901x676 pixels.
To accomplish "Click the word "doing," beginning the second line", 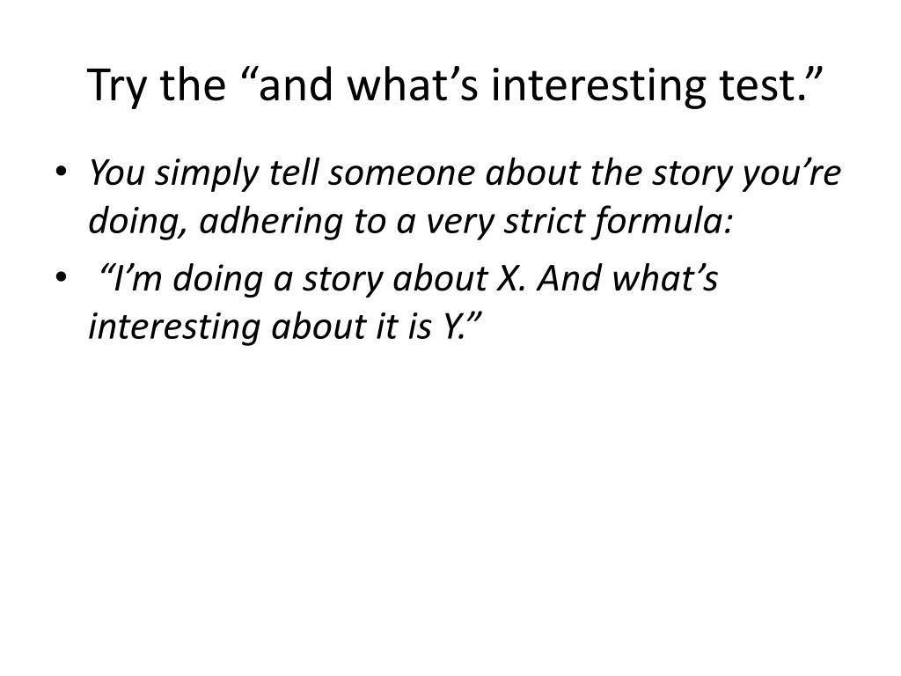I will pyautogui.click(x=137, y=222).
